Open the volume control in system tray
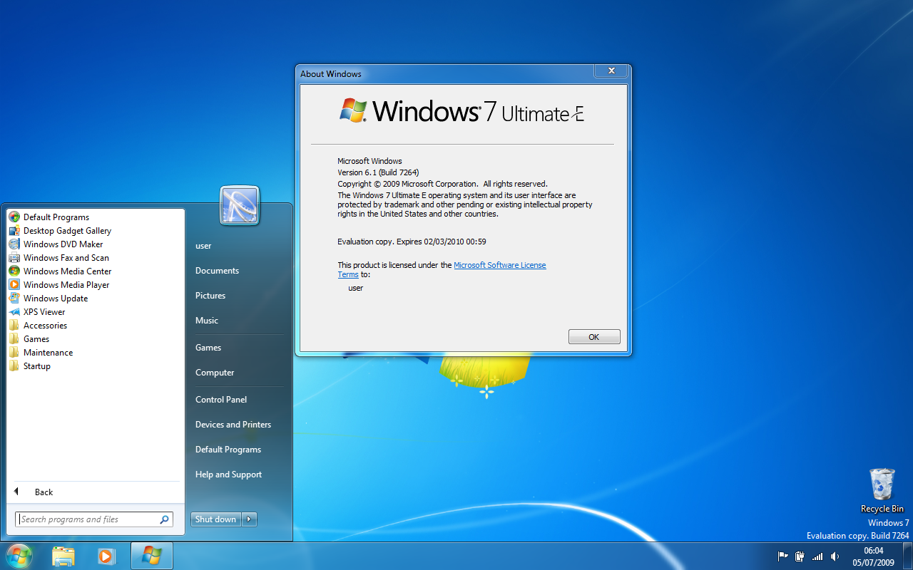 click(835, 556)
